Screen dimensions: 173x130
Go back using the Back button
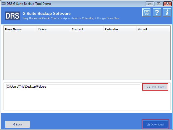coord(17,124)
